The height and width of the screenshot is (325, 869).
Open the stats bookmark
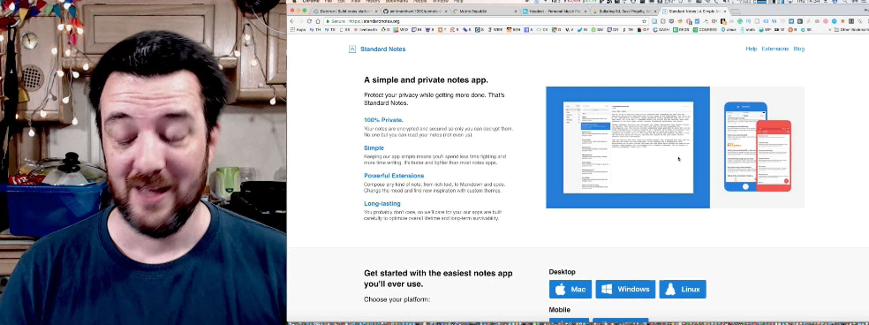pyautogui.click(x=748, y=30)
